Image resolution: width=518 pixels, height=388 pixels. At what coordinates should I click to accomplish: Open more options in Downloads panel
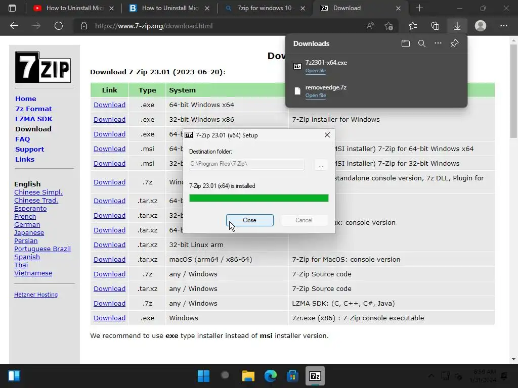pos(438,43)
